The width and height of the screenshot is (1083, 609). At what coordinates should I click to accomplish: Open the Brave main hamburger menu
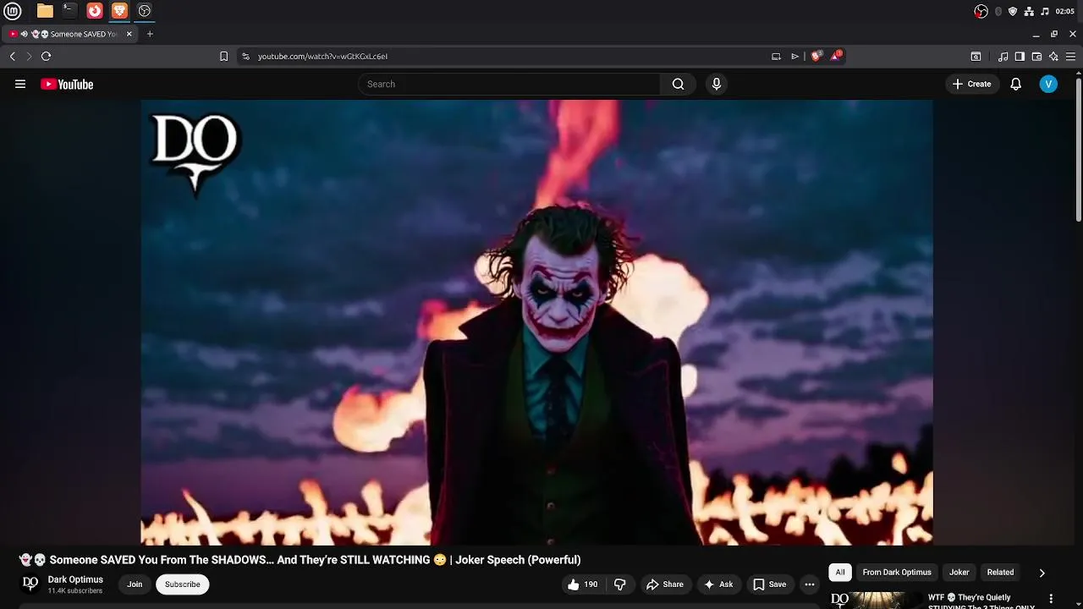(1070, 56)
